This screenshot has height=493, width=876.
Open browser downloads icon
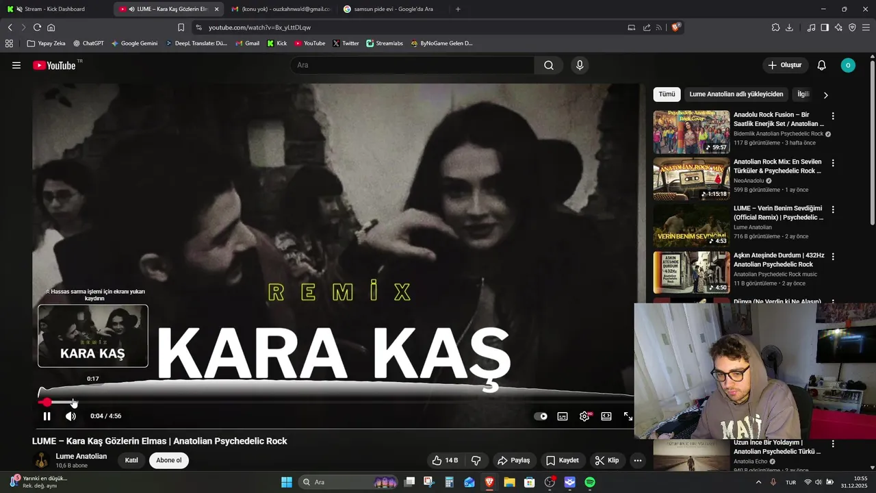pyautogui.click(x=789, y=27)
